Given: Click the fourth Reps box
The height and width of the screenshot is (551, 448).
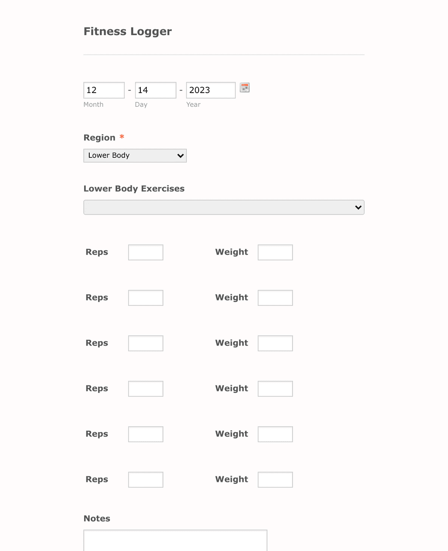Looking at the screenshot, I should pyautogui.click(x=145, y=388).
